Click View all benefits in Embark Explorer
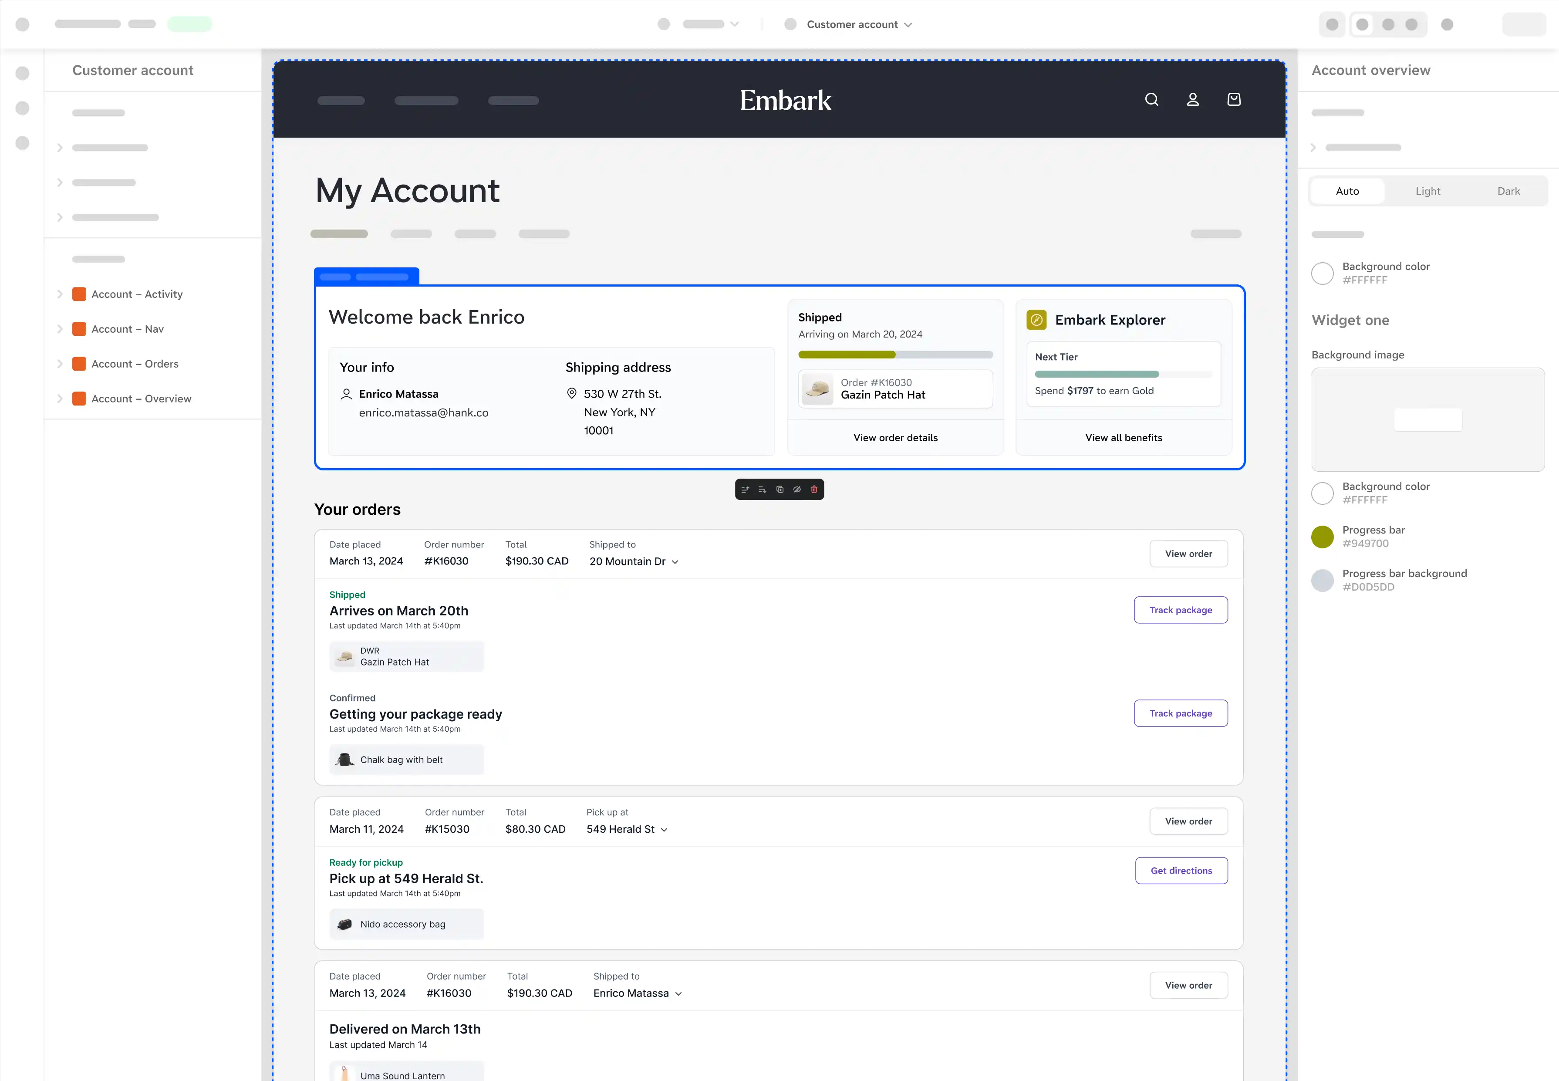 point(1123,437)
